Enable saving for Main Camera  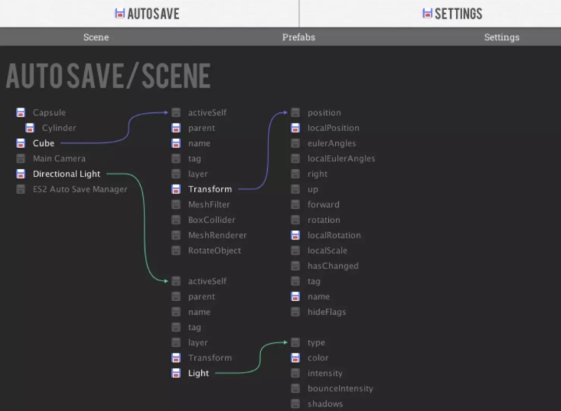coord(22,159)
